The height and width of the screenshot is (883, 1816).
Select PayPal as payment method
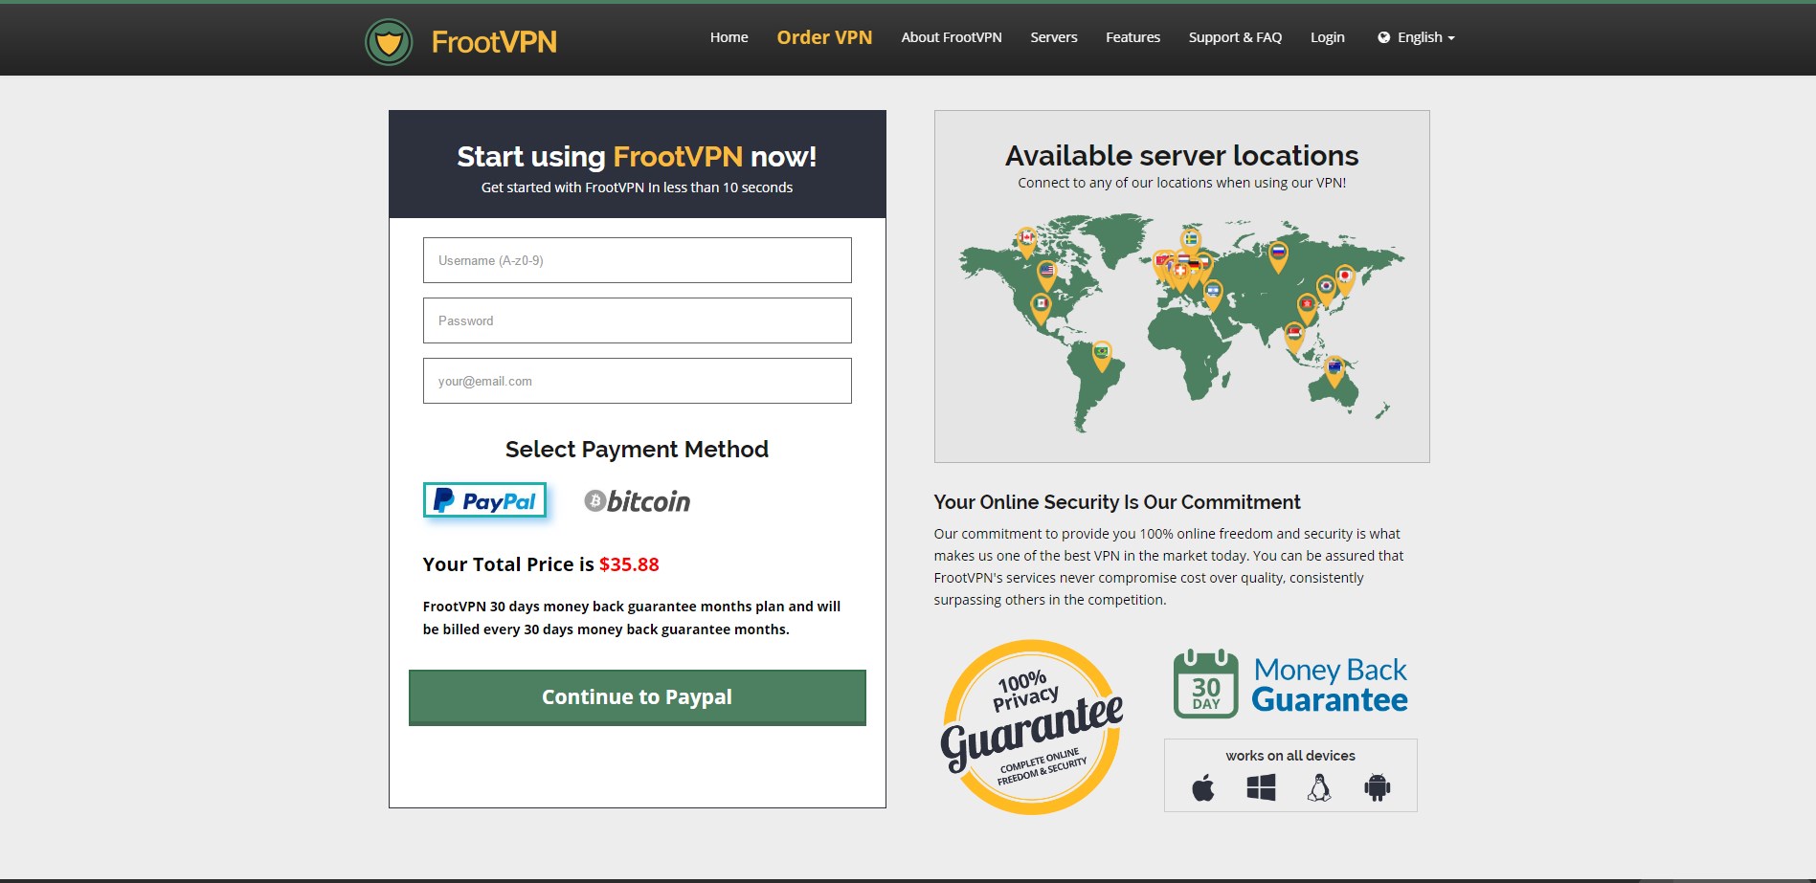pos(484,500)
